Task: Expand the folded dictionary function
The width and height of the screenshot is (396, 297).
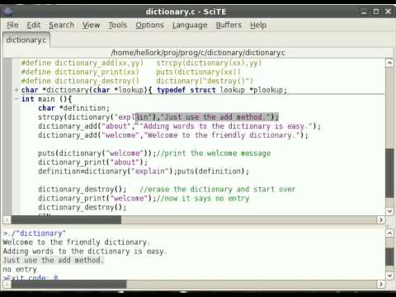Action: [16, 90]
